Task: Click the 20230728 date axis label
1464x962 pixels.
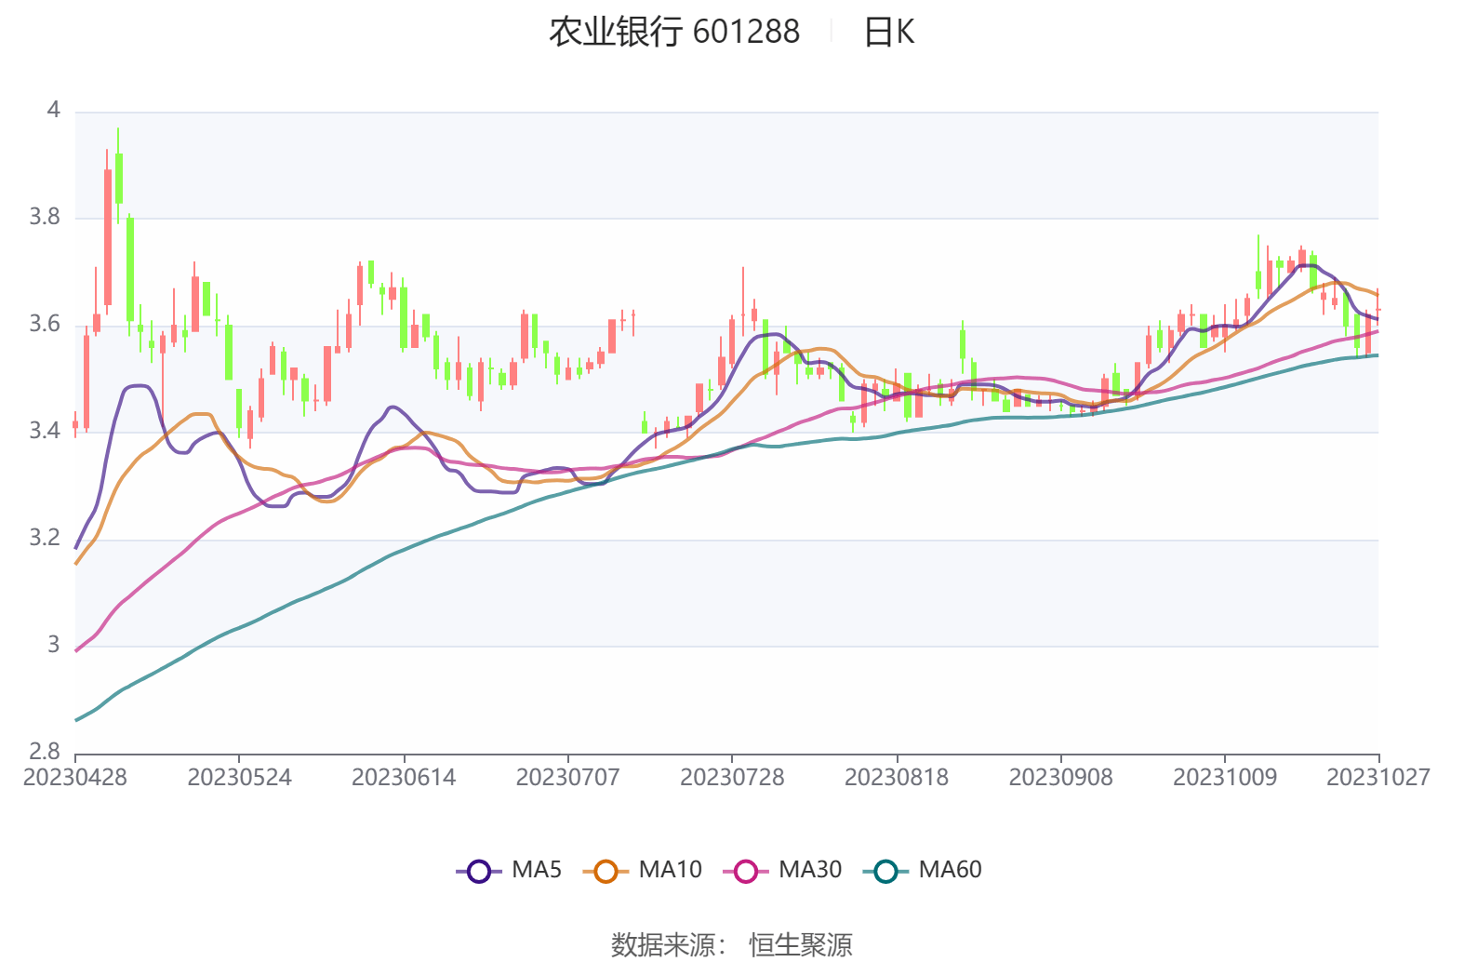Action: click(x=732, y=777)
